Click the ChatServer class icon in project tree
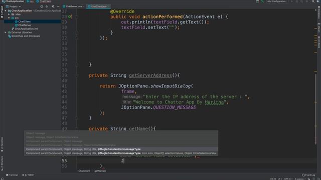Viewport: 321px width, 180px height. (x=16, y=25)
